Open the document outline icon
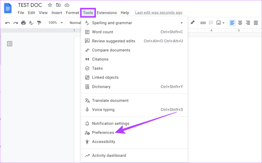Image resolution: width=262 pixels, height=163 pixels. point(10,44)
